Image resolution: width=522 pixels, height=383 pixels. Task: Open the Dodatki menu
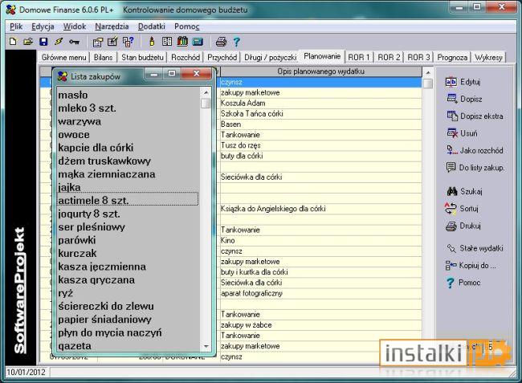tap(152, 26)
